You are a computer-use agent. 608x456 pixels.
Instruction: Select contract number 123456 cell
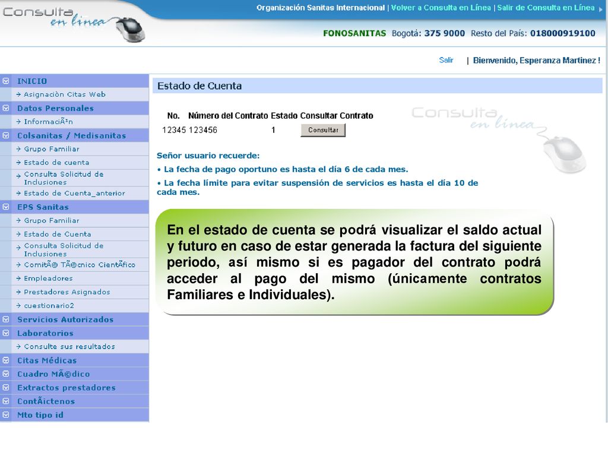click(x=203, y=130)
